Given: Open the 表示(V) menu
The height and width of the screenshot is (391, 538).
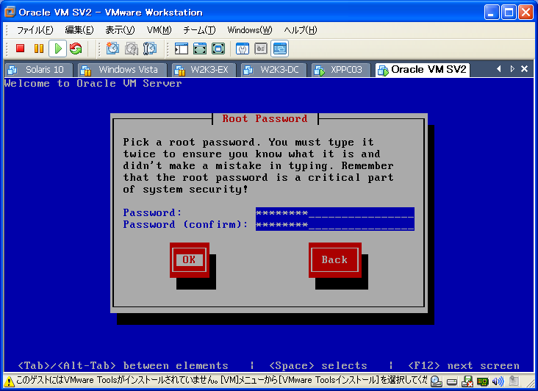Looking at the screenshot, I should (120, 30).
